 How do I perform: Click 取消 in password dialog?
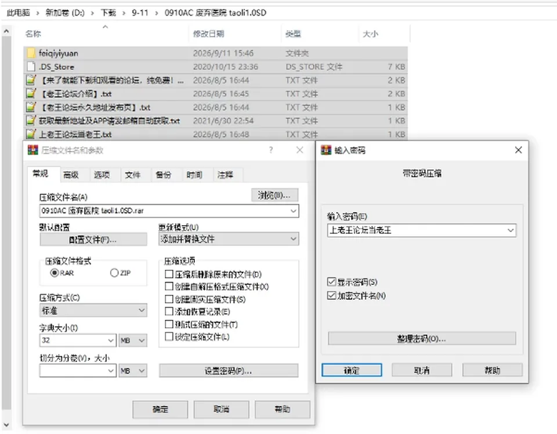[422, 370]
